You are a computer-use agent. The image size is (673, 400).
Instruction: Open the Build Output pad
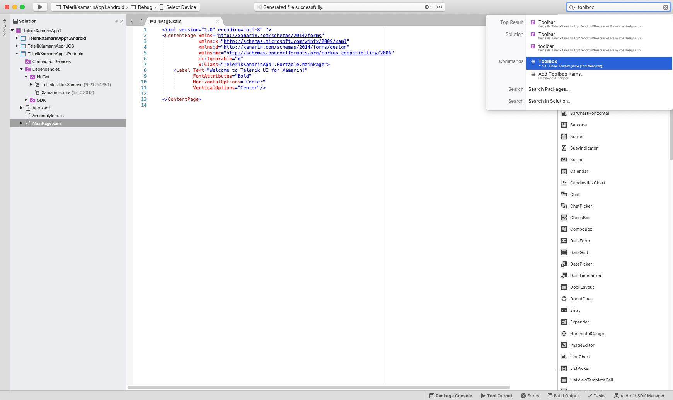(563, 396)
